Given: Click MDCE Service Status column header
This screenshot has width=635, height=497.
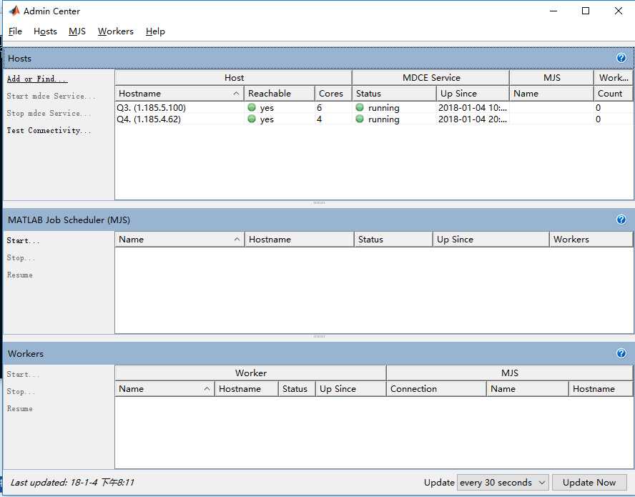Looking at the screenshot, I should pos(395,93).
